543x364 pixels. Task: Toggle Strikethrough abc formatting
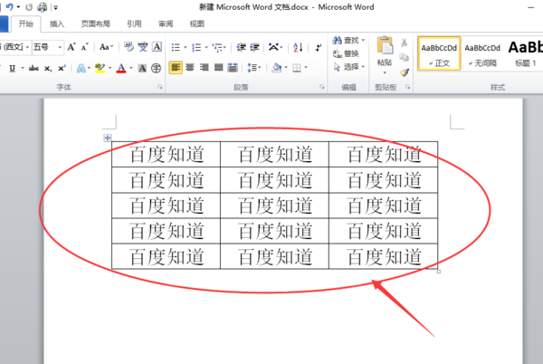click(x=33, y=68)
